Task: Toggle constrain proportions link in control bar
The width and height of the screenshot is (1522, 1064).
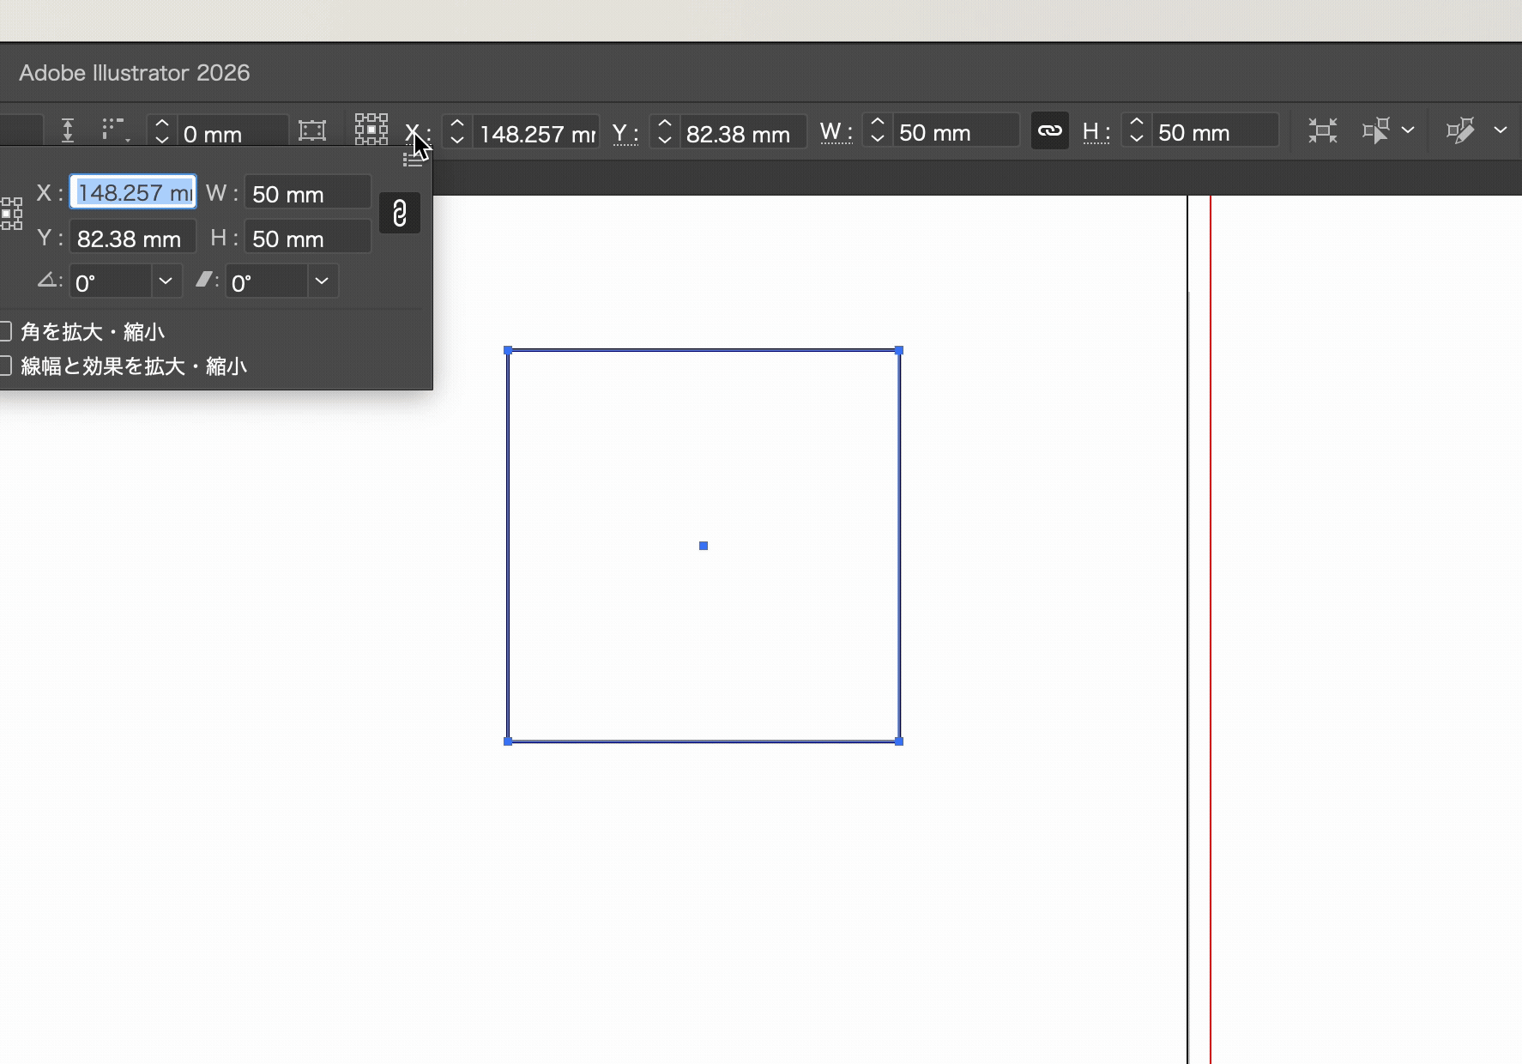Action: click(x=1050, y=130)
